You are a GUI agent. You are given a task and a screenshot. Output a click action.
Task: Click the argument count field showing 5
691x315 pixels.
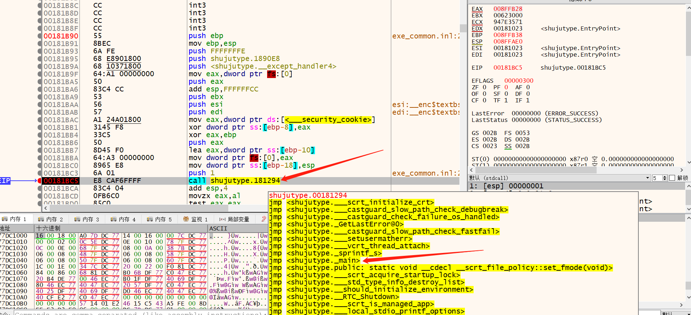click(657, 178)
